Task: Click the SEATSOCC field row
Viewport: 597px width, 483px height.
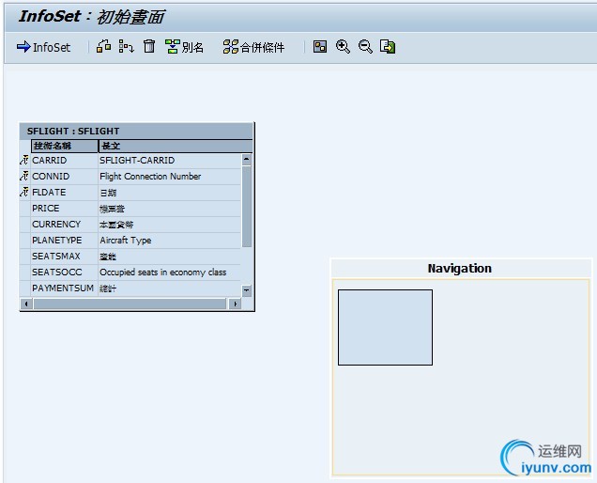Action: coord(130,273)
